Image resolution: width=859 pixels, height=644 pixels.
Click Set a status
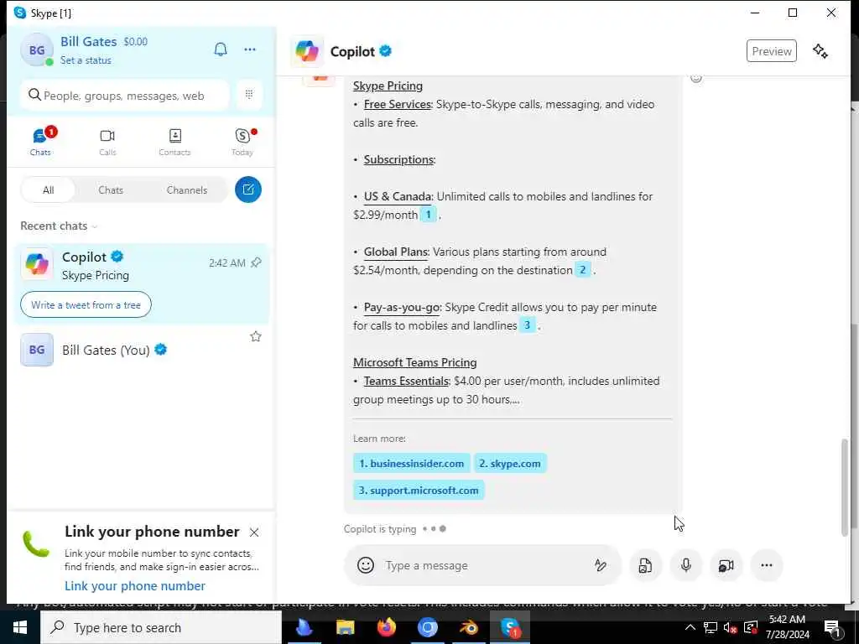tap(86, 60)
